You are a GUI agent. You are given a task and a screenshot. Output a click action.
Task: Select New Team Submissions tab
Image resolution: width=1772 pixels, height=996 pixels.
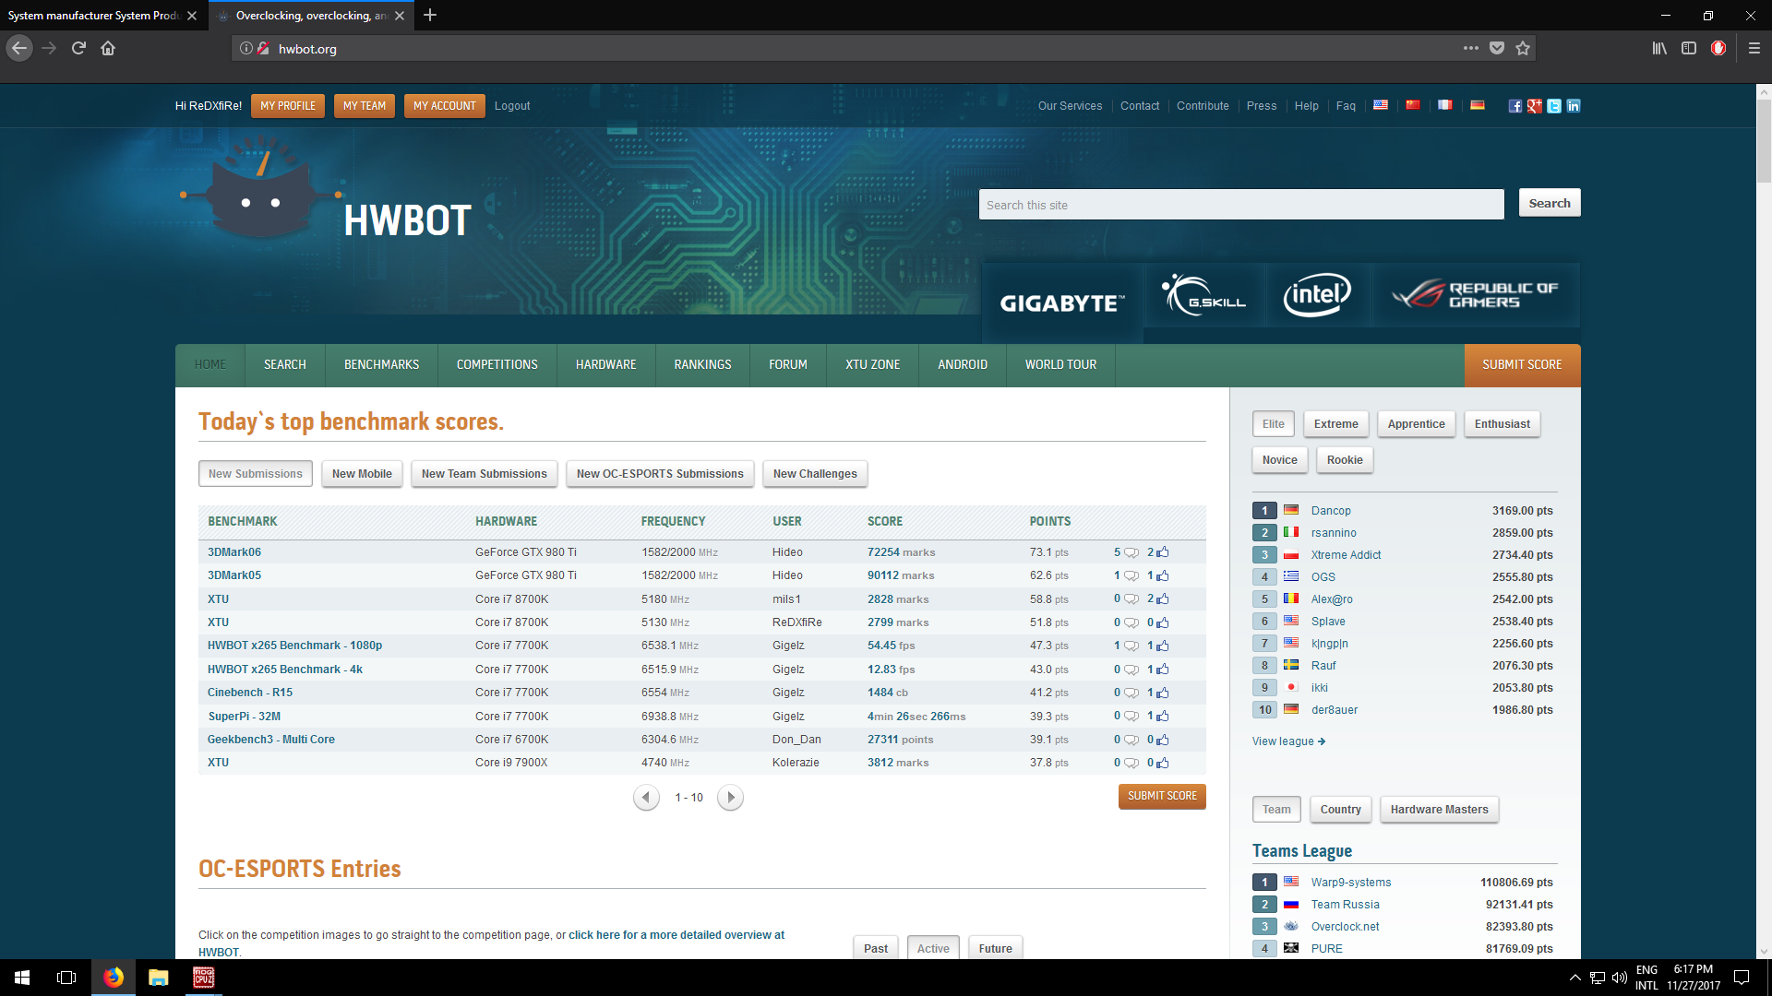point(485,474)
